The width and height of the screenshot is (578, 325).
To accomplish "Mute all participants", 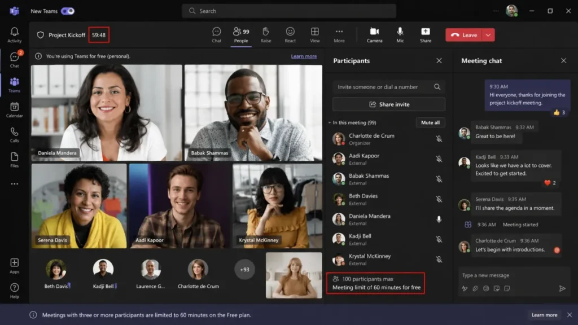I will 430,122.
